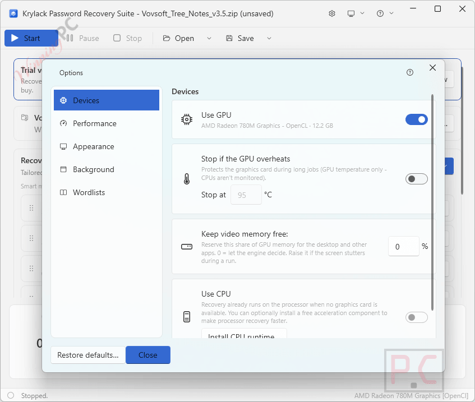Click the main window vertical scrollbar

coord(462,130)
